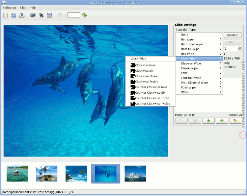Viewport: 247px width, 196px height.
Task: Expand the Misc Diagonal Wipe submenu
Action: pyautogui.click(x=199, y=83)
